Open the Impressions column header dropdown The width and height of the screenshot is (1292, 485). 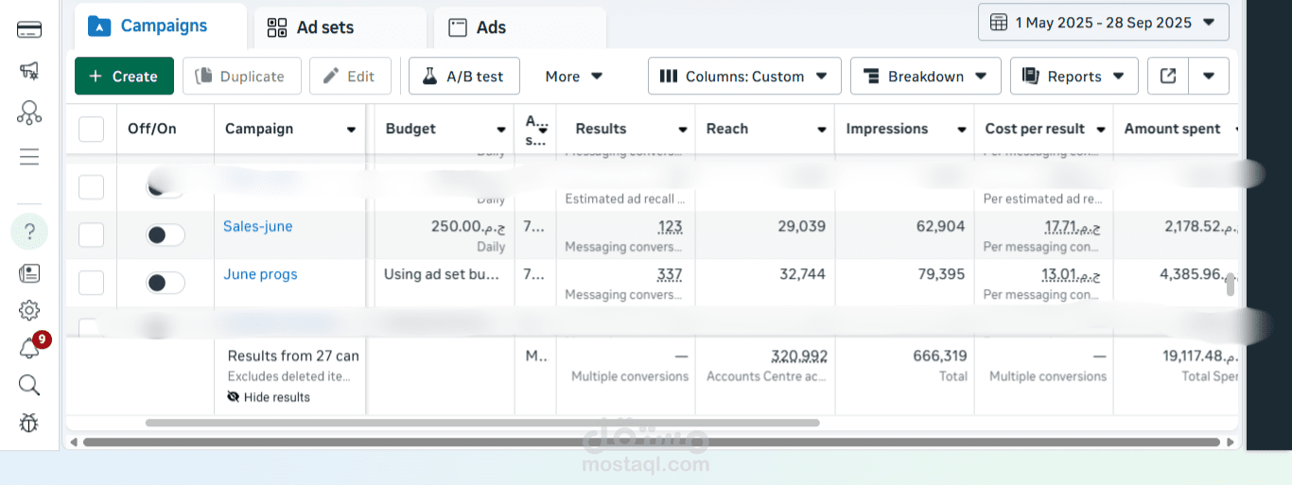click(961, 130)
